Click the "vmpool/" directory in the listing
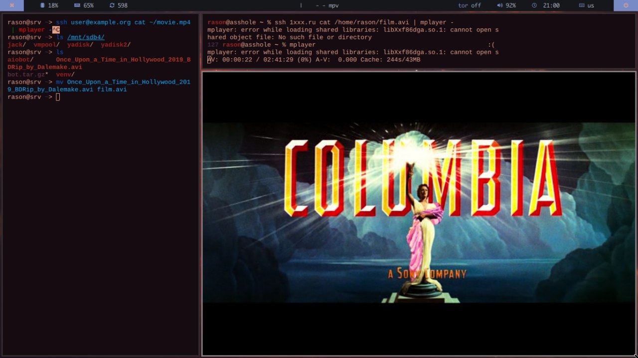The image size is (638, 358). pos(47,45)
